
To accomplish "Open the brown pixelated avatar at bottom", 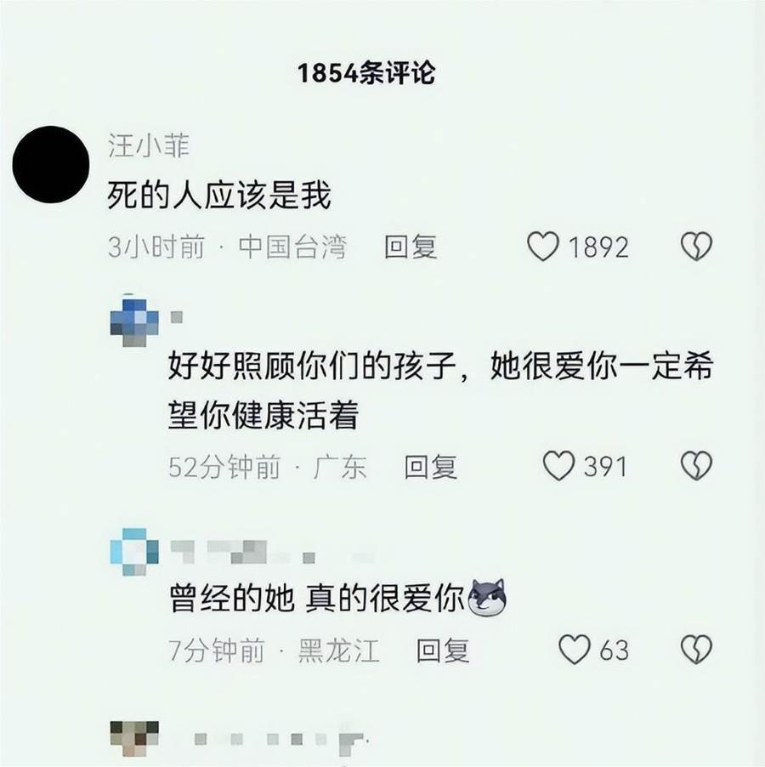I will click(134, 739).
